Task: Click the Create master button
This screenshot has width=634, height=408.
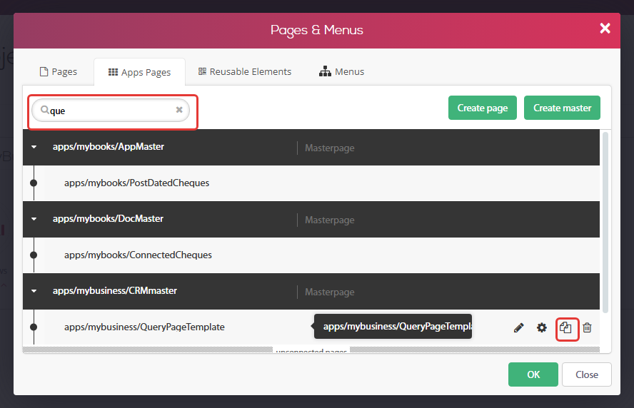Action: click(x=562, y=108)
